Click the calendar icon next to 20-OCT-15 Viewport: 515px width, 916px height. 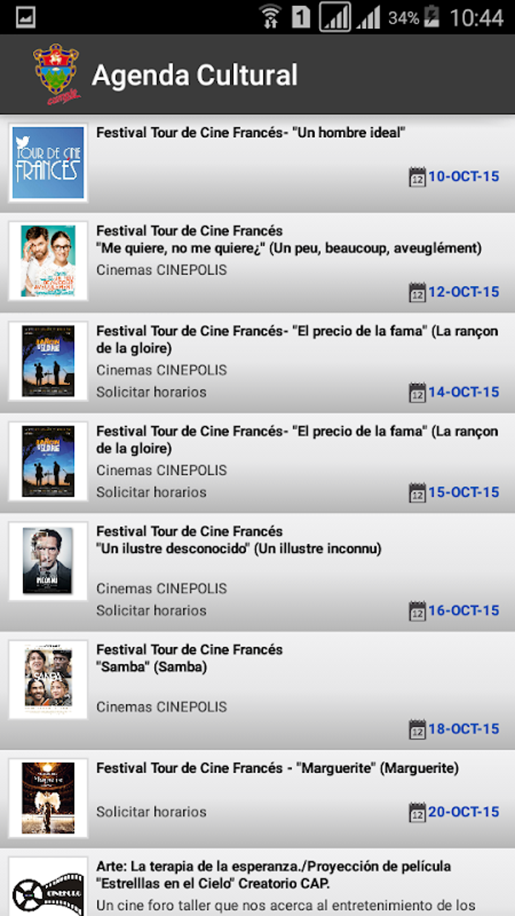(x=417, y=812)
